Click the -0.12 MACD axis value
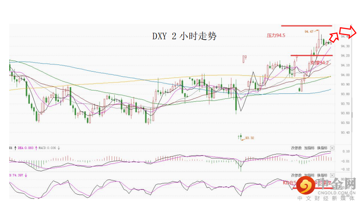 pos(345,170)
